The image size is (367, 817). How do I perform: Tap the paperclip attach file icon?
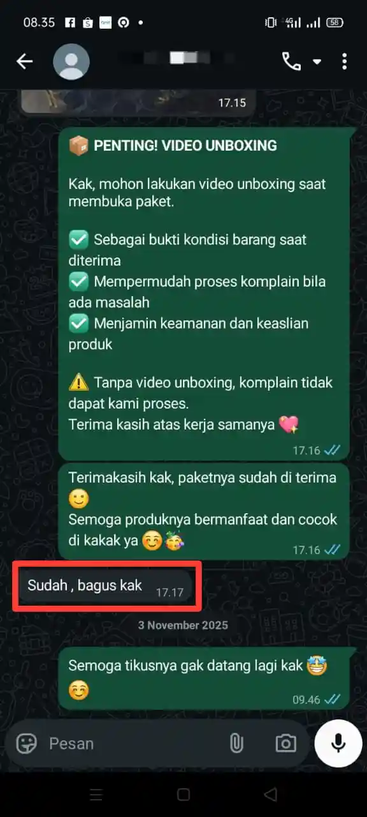coord(236,743)
